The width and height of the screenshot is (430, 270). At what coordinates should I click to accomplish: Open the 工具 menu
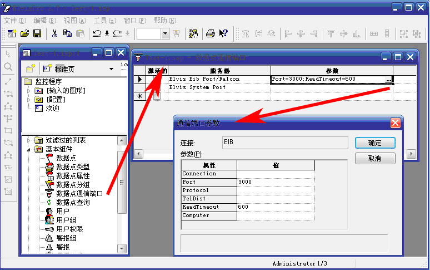104,21
